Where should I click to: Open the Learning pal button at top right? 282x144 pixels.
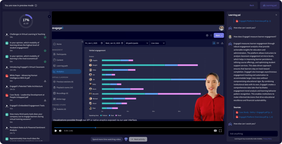tap(270, 5)
